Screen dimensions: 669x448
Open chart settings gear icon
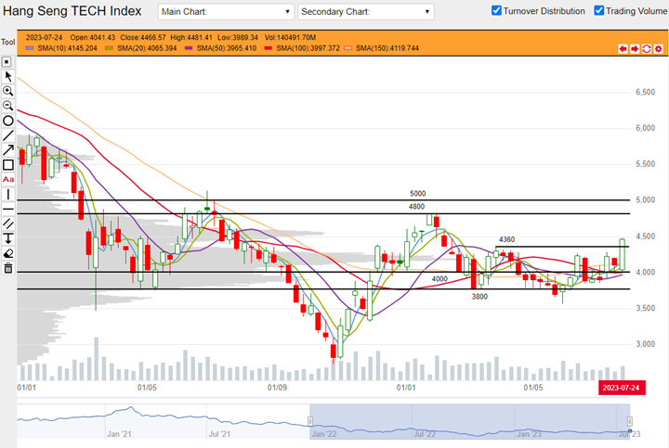click(659, 49)
